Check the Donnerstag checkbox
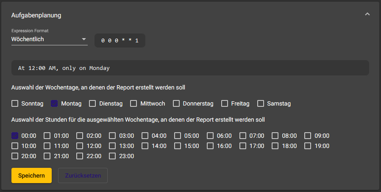 (x=176, y=103)
